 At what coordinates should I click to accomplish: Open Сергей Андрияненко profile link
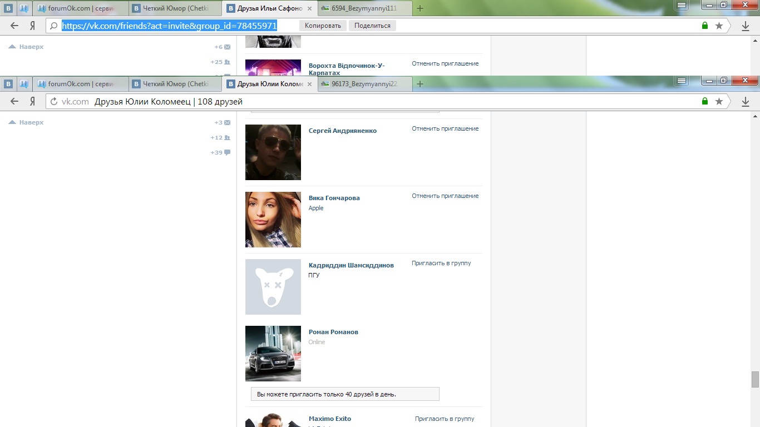(343, 131)
